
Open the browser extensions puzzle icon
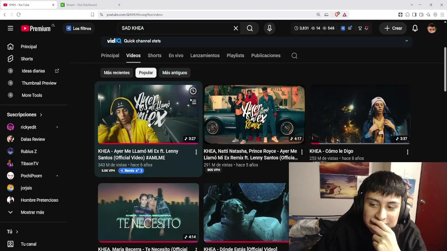pos(407,15)
